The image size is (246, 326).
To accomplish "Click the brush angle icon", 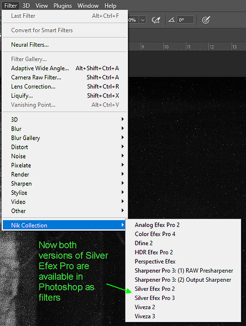I will click(x=171, y=20).
